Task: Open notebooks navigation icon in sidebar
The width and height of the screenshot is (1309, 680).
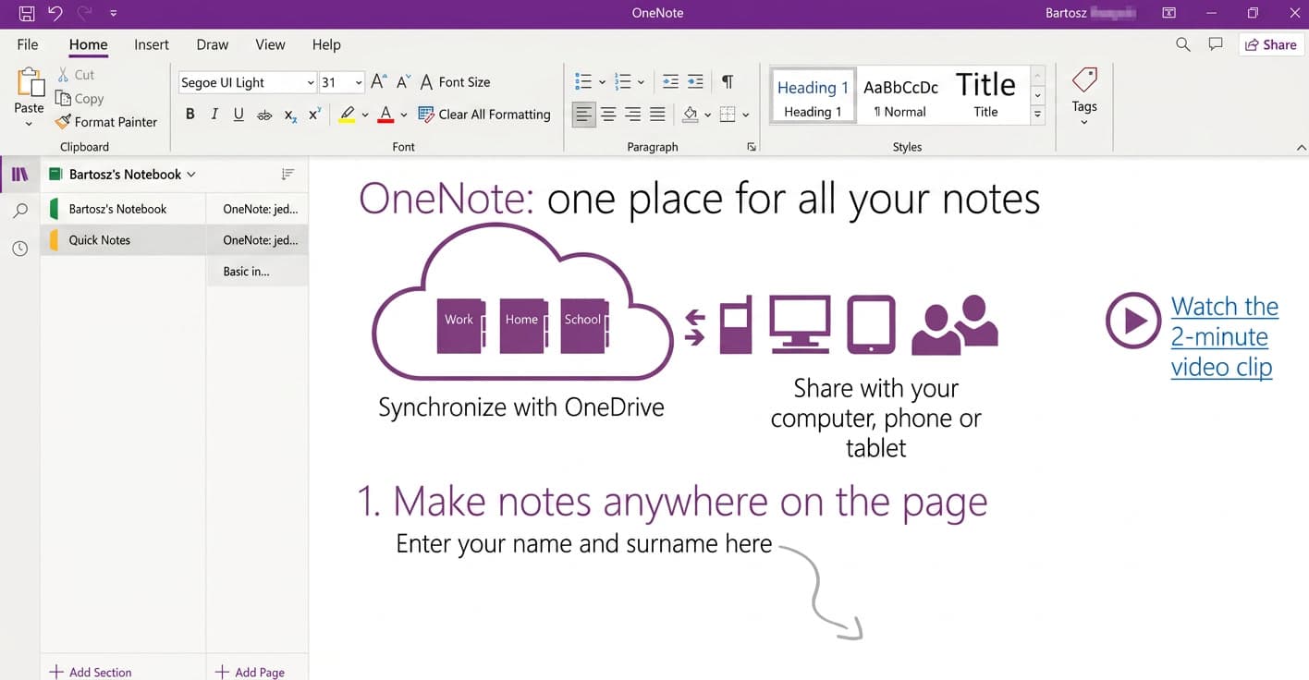Action: pos(19,175)
